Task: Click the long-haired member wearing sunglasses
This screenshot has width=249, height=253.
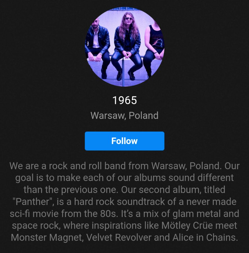Action: tap(127, 46)
